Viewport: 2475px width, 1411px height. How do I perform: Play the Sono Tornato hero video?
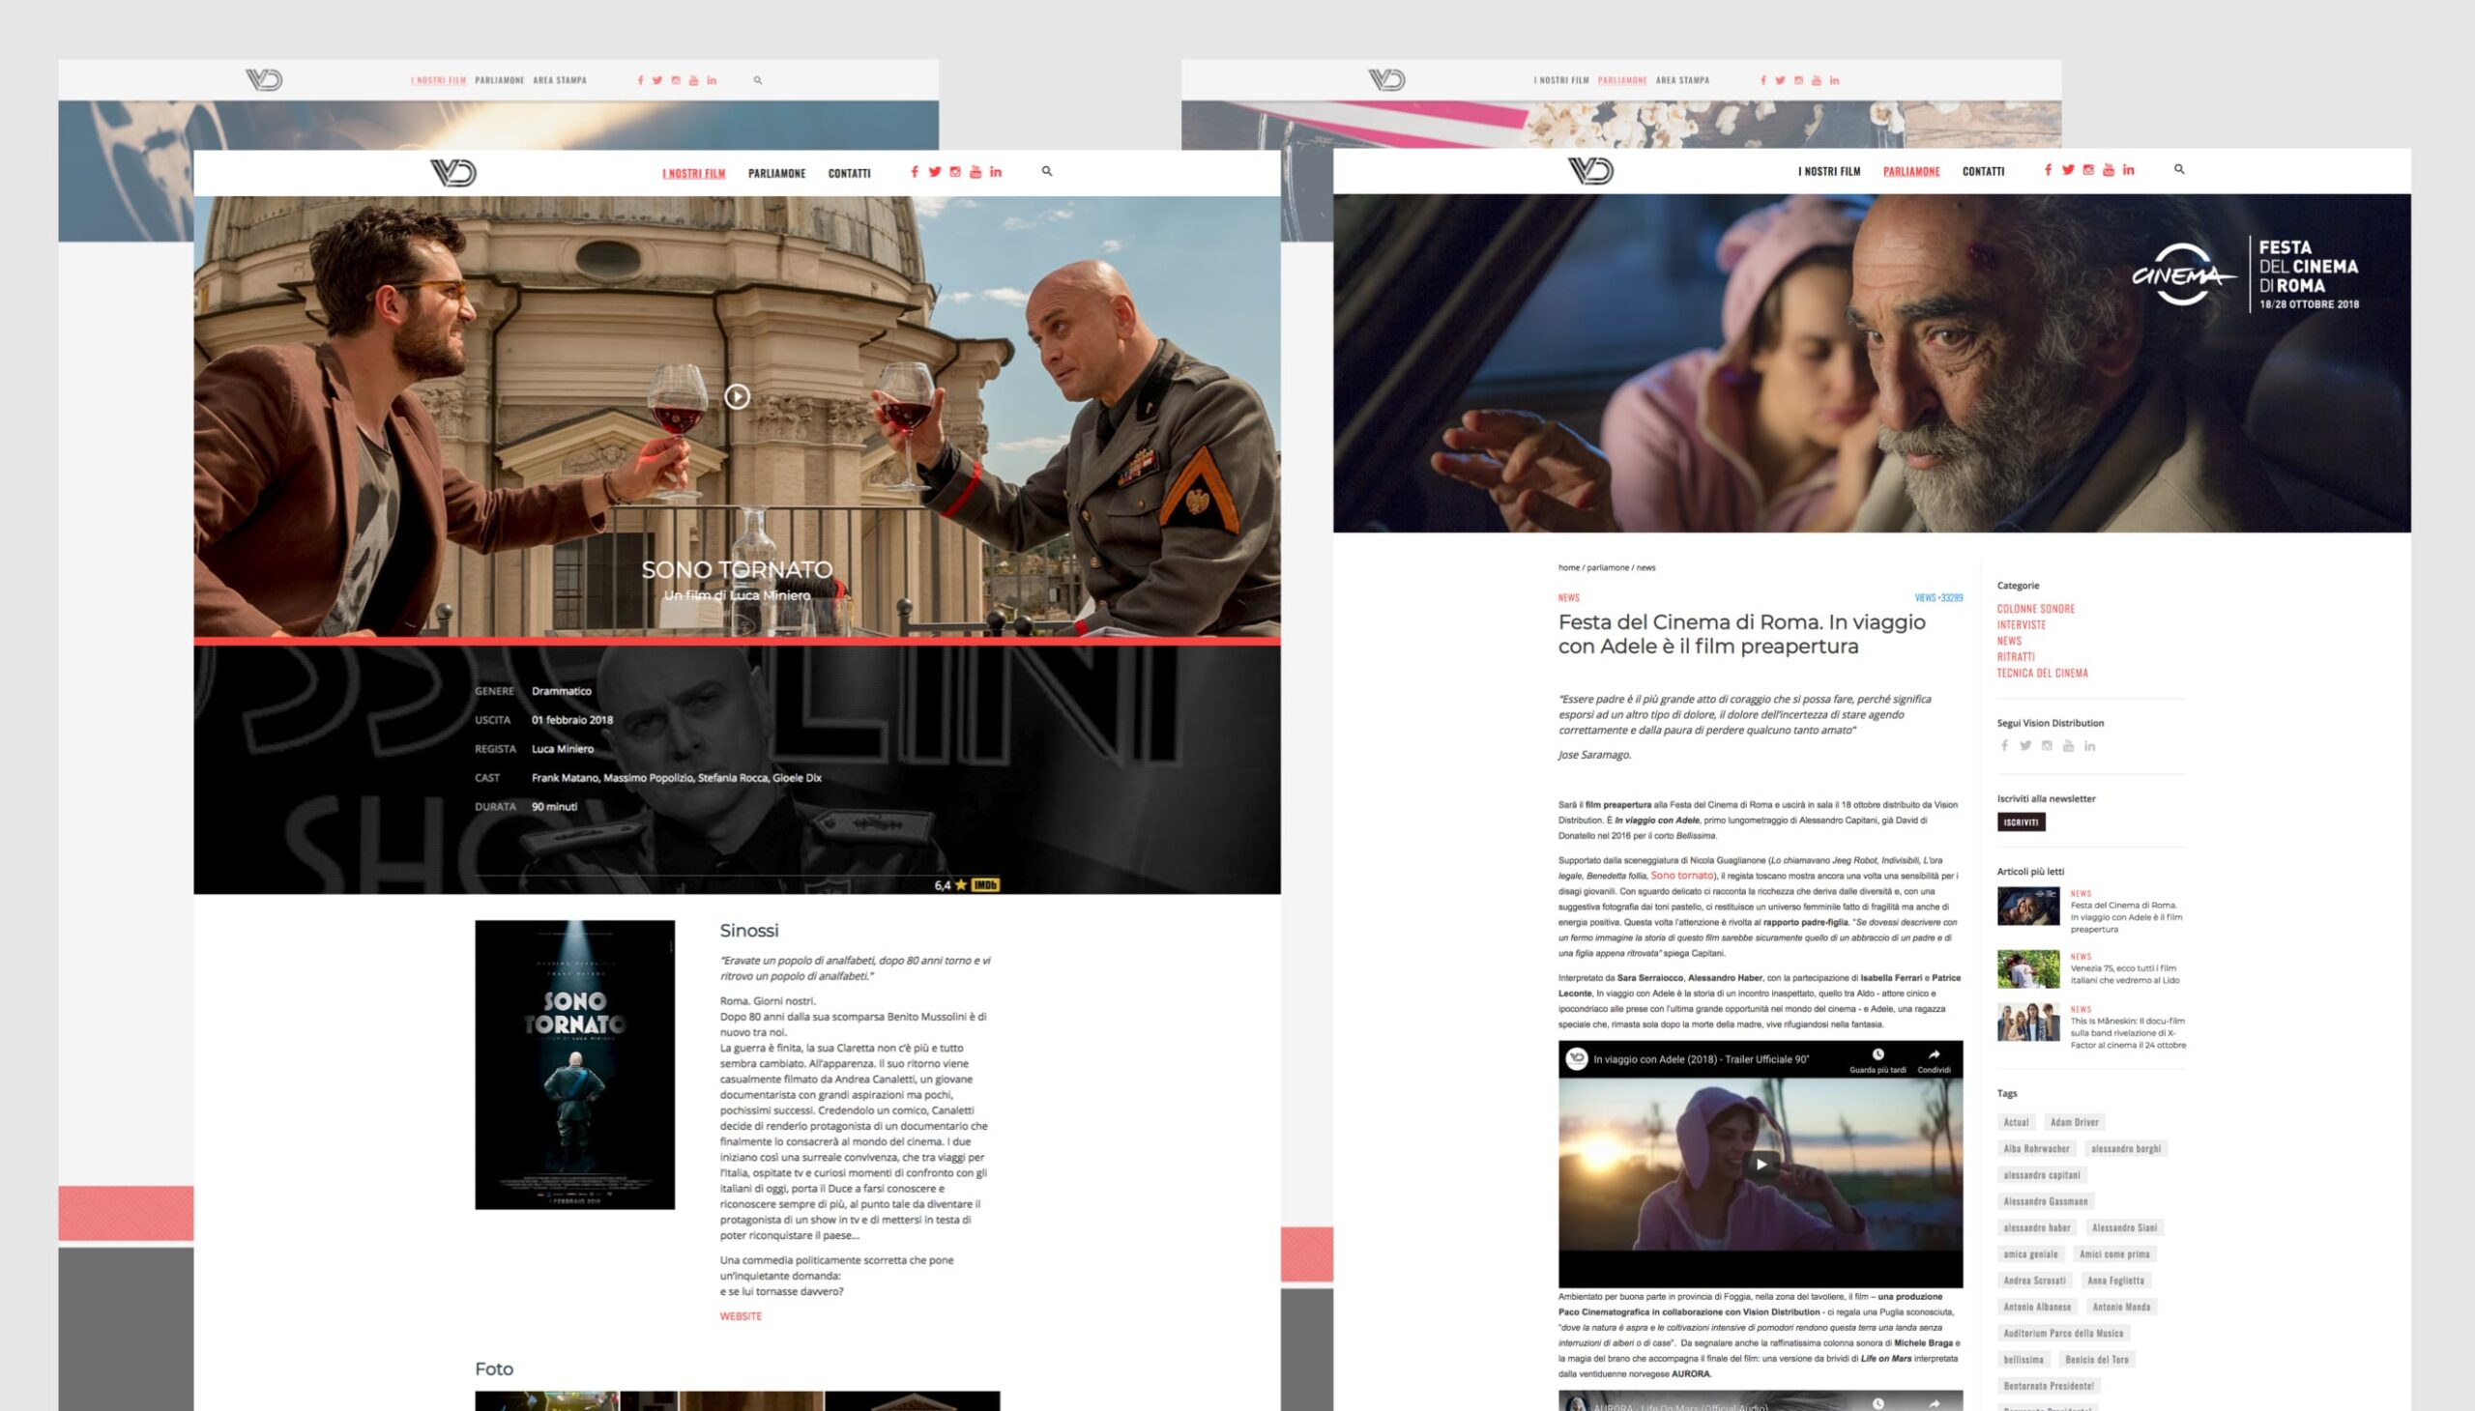point(737,396)
